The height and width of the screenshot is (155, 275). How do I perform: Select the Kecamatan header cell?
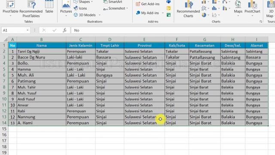coord(205,45)
